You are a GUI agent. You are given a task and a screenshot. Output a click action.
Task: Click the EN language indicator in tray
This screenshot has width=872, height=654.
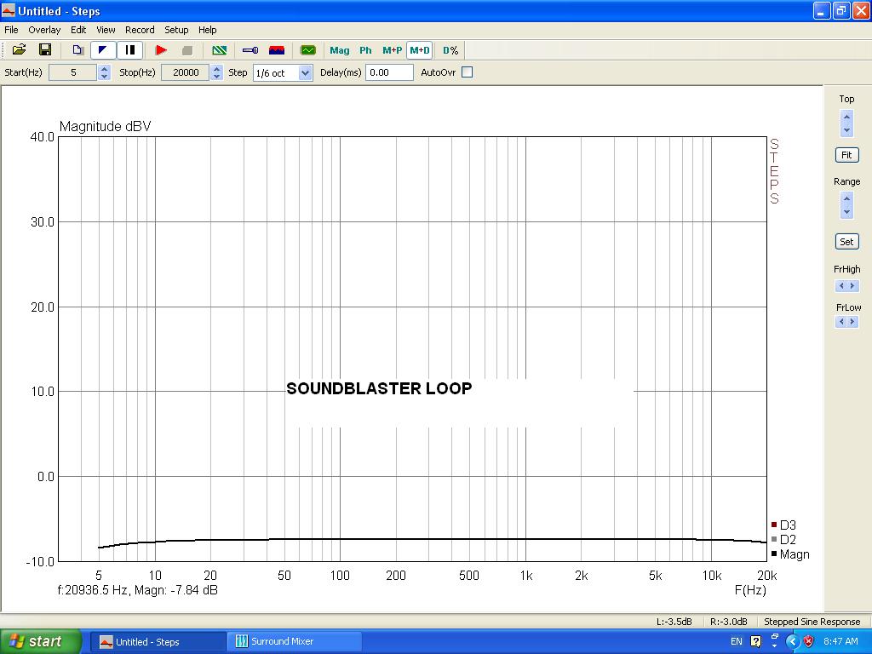tap(737, 641)
